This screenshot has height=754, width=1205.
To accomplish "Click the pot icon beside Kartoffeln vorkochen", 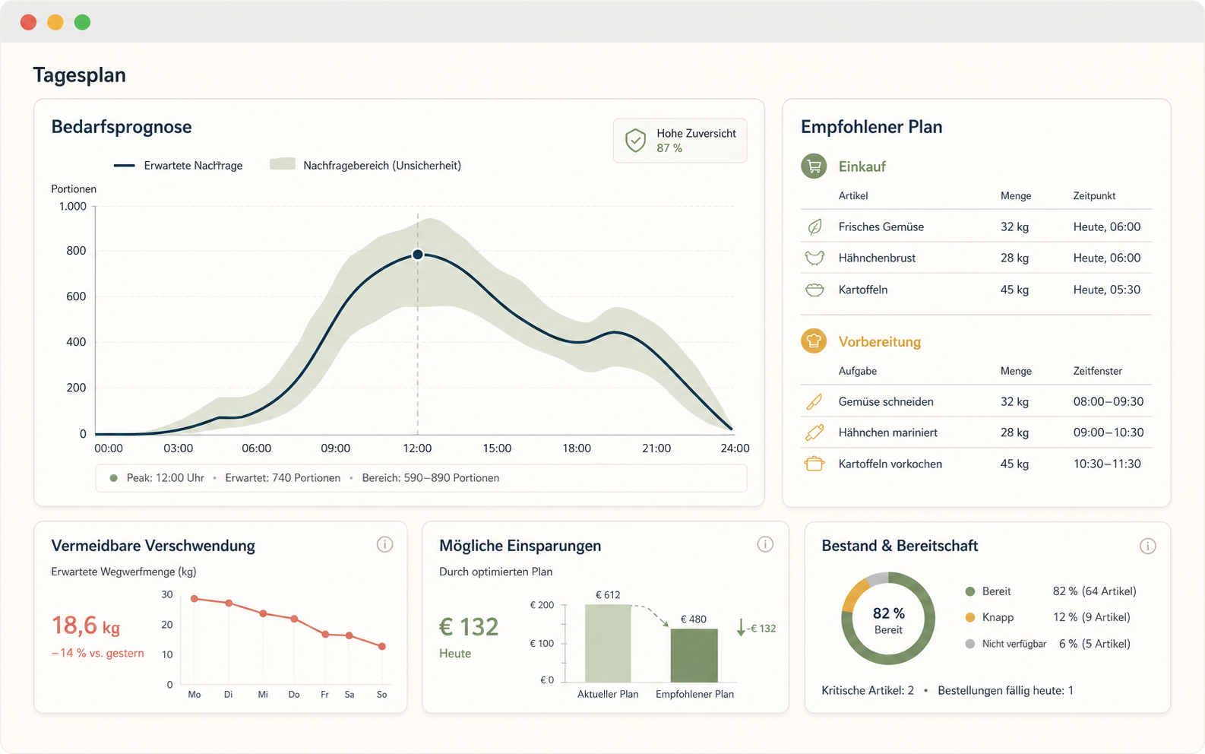I will [814, 464].
